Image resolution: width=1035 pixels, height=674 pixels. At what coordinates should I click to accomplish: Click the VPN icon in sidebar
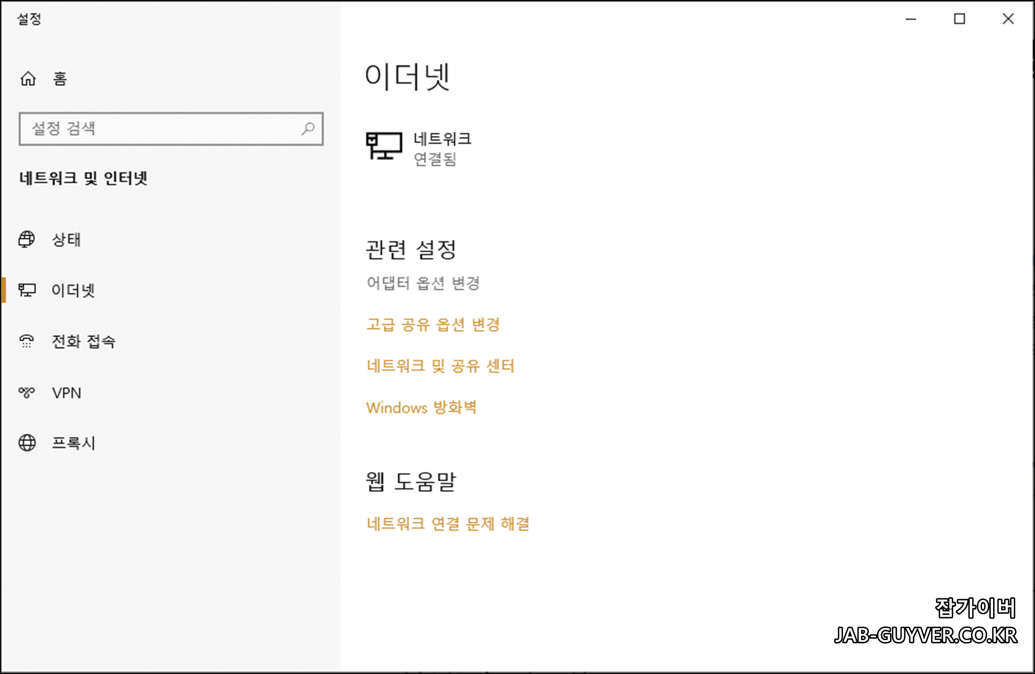[x=27, y=392]
